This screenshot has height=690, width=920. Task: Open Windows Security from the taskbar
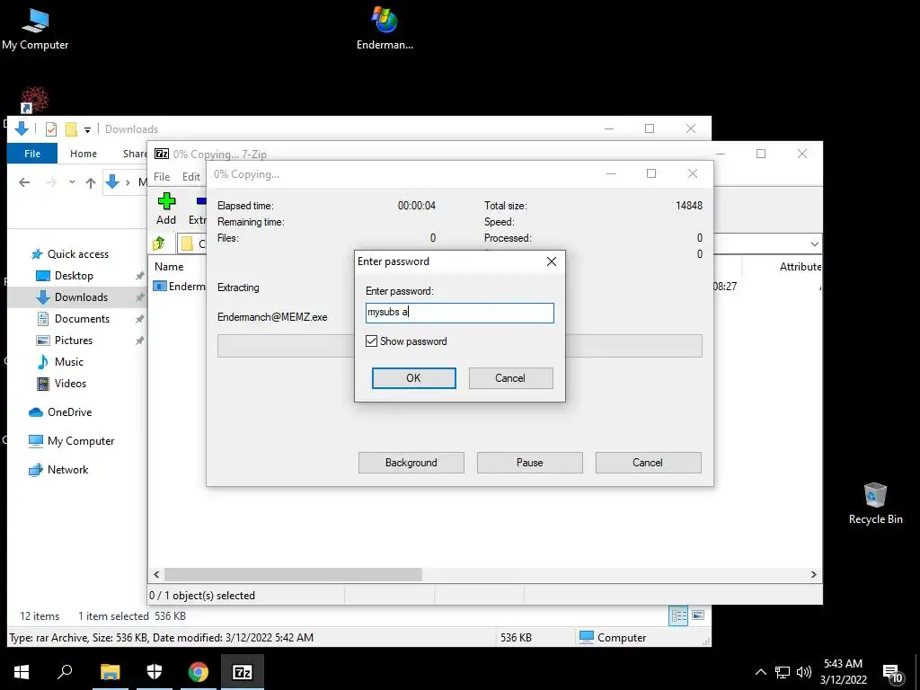coord(155,672)
